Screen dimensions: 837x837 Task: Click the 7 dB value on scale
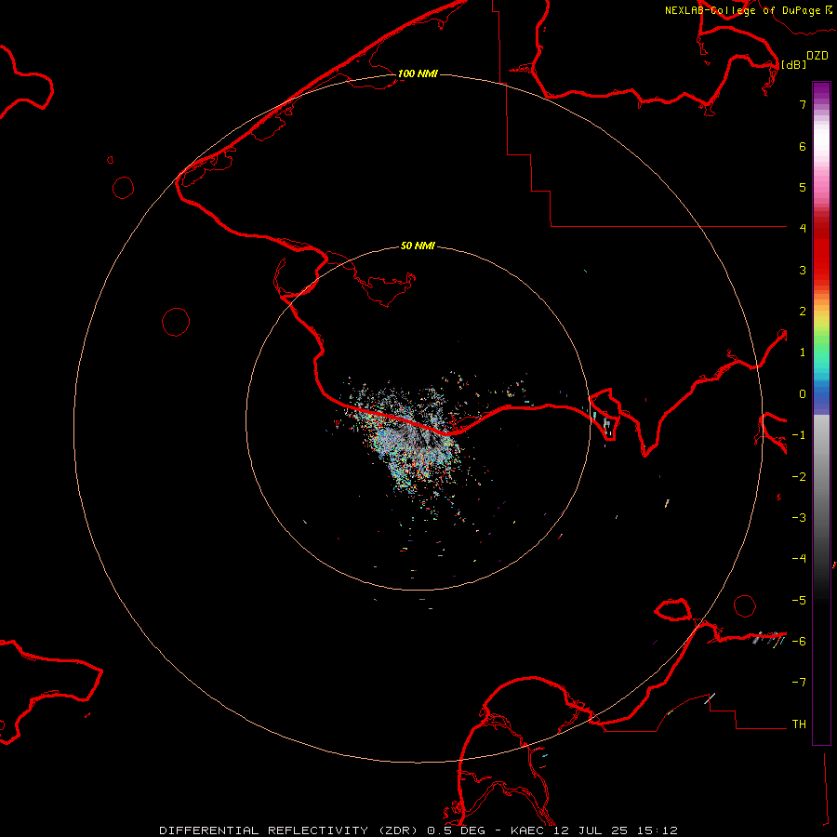click(x=803, y=104)
